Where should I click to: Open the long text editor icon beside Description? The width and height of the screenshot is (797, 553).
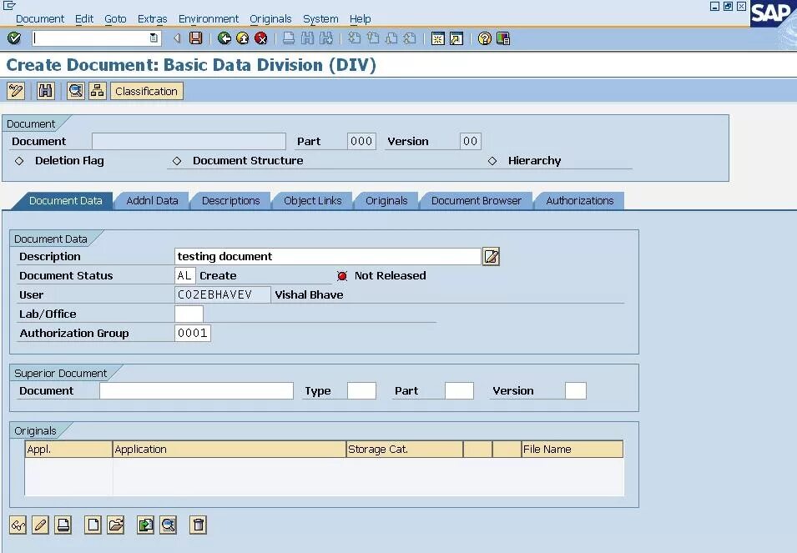pos(491,256)
